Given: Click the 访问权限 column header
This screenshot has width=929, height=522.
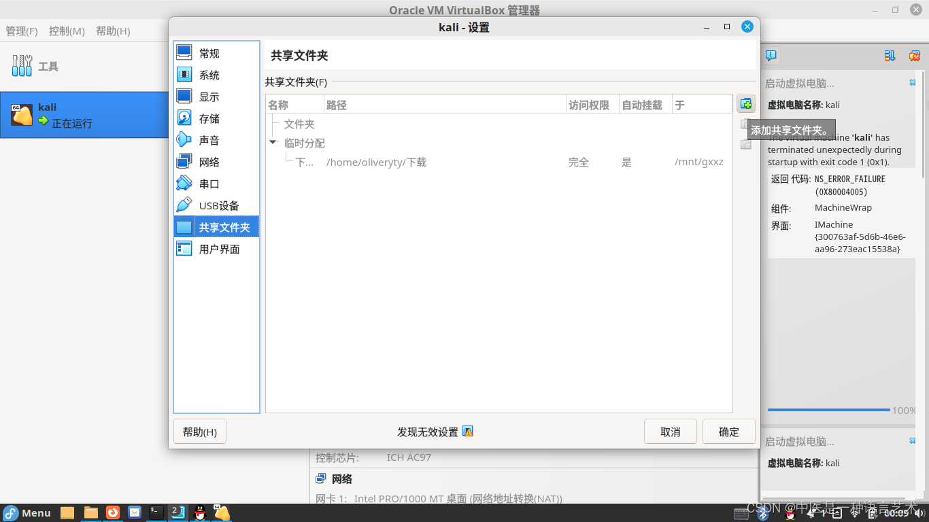Looking at the screenshot, I should (x=592, y=105).
